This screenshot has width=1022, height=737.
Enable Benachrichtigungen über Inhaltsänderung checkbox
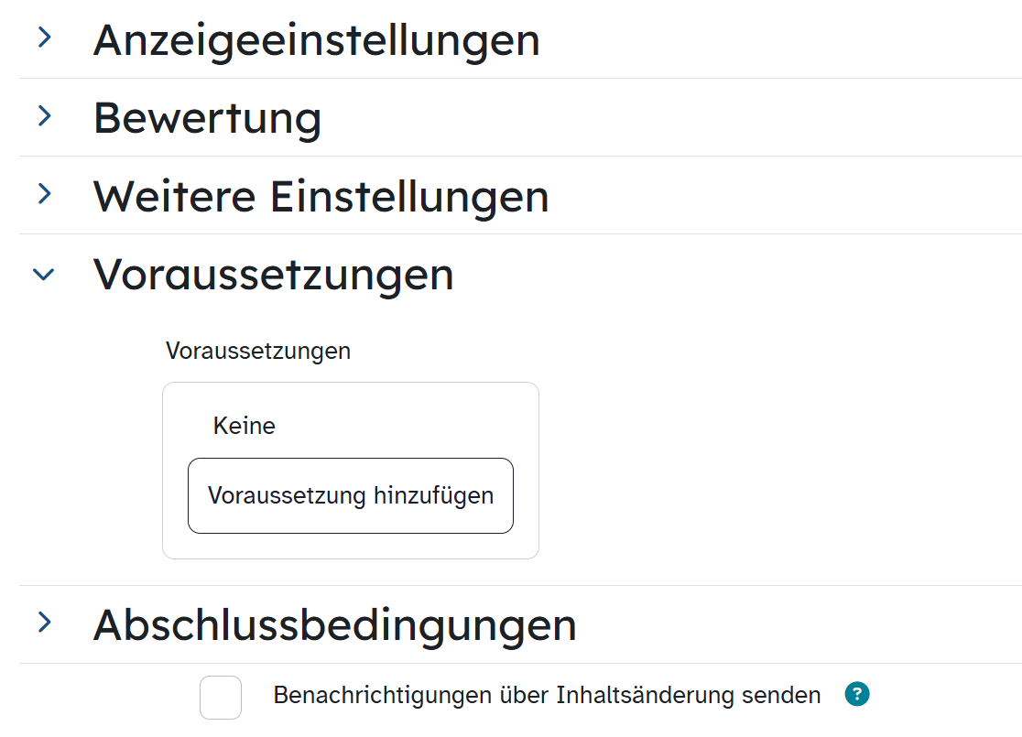pyautogui.click(x=221, y=697)
